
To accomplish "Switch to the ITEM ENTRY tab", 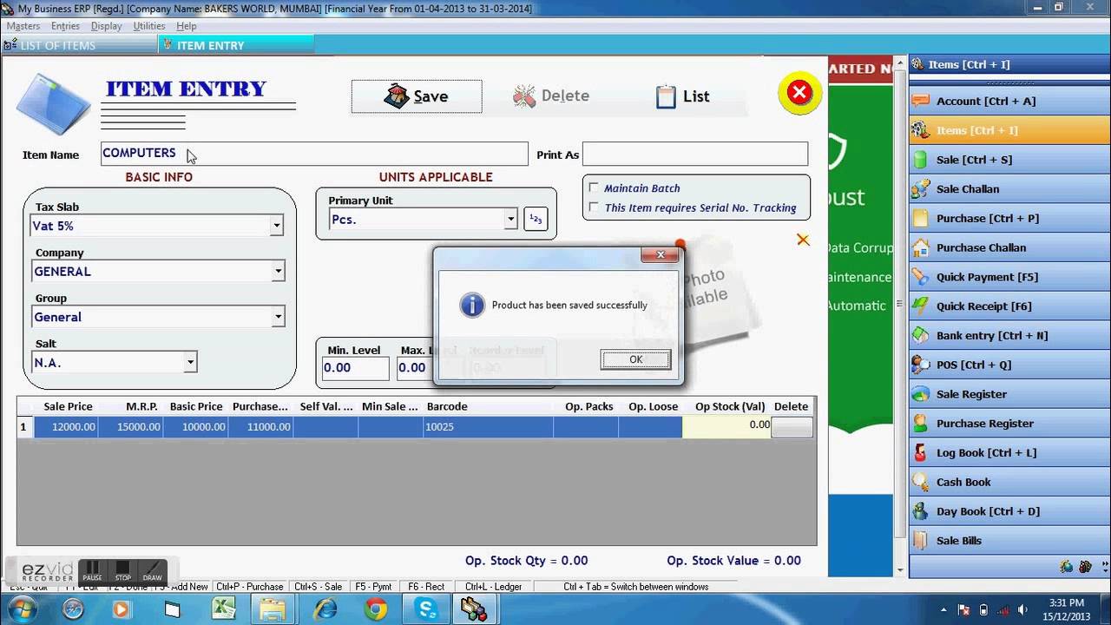I will (236, 45).
